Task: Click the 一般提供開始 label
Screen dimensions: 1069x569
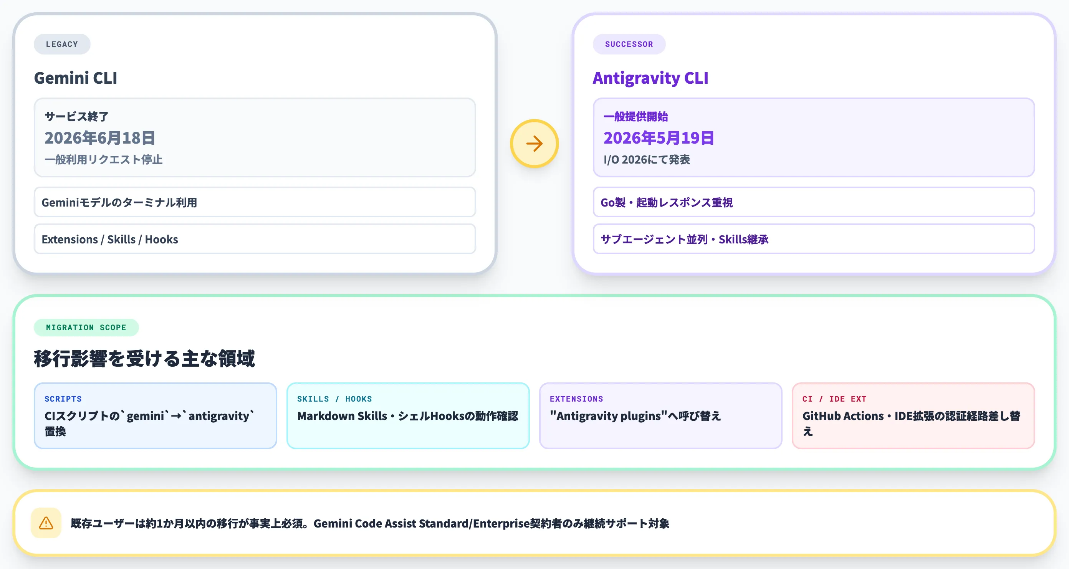Action: [635, 117]
